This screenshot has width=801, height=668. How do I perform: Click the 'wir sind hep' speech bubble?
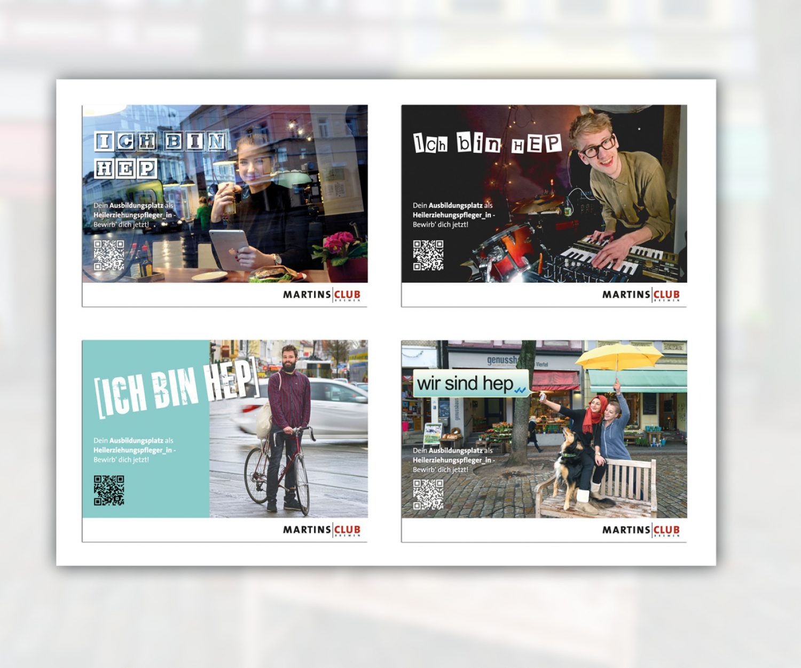[470, 384]
